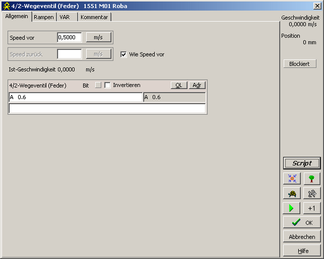Click the Adr button

coord(197,85)
